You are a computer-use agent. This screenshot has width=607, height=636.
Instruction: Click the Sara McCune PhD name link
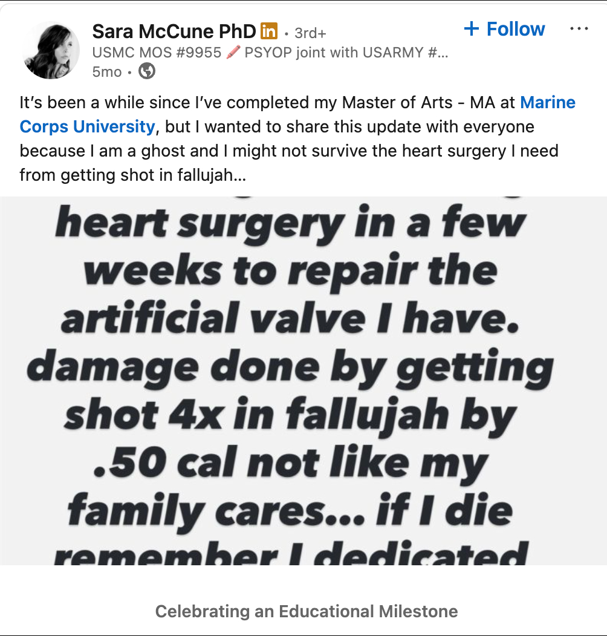[x=174, y=30]
